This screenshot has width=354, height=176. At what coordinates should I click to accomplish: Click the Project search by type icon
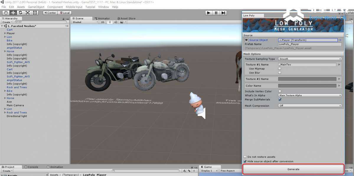click(184, 171)
